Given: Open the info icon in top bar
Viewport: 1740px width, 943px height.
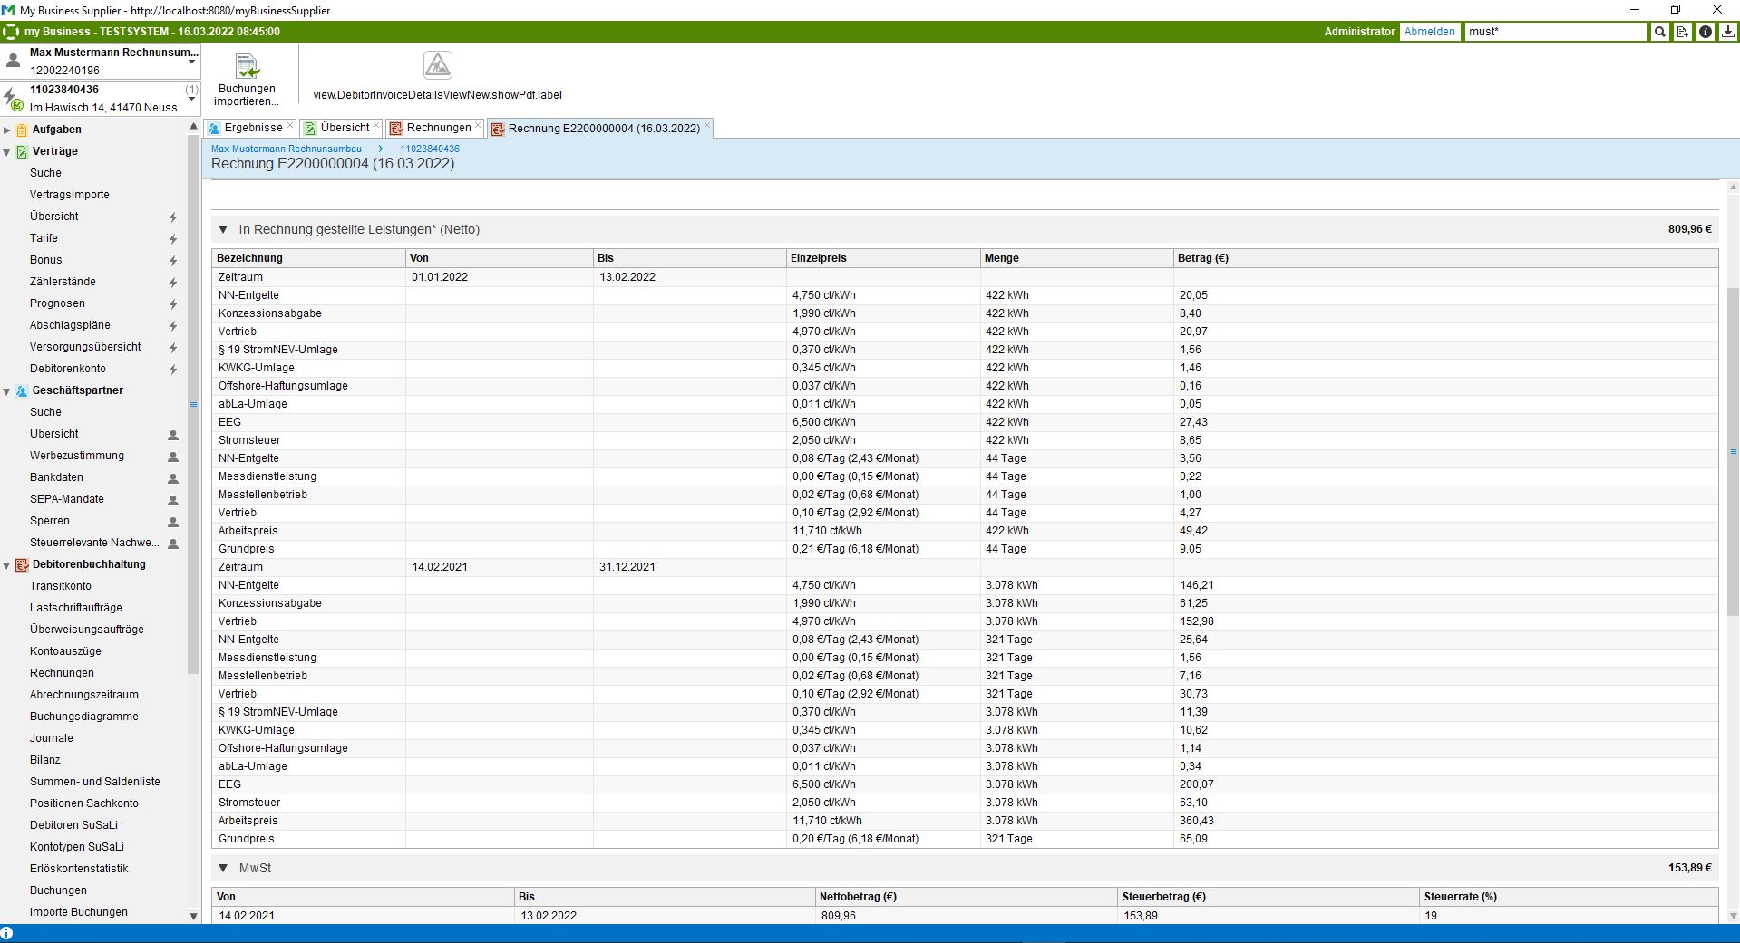Looking at the screenshot, I should click(1706, 32).
